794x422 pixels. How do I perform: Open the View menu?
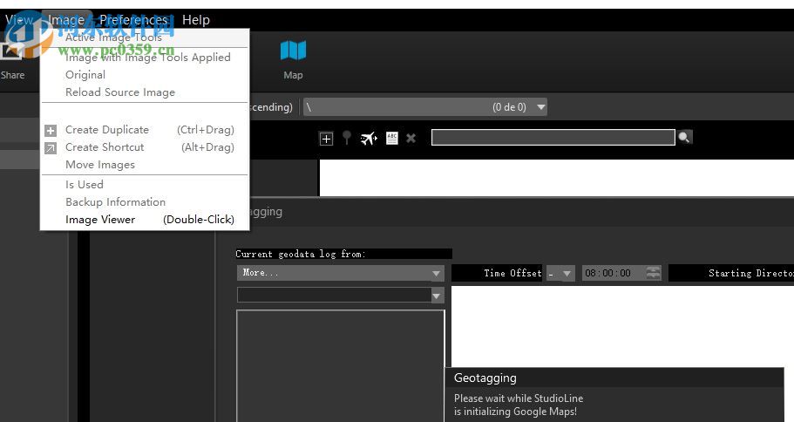click(x=18, y=20)
